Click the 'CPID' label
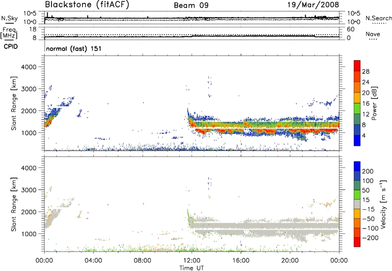Viewport: 392px width, 271px height. (x=11, y=46)
